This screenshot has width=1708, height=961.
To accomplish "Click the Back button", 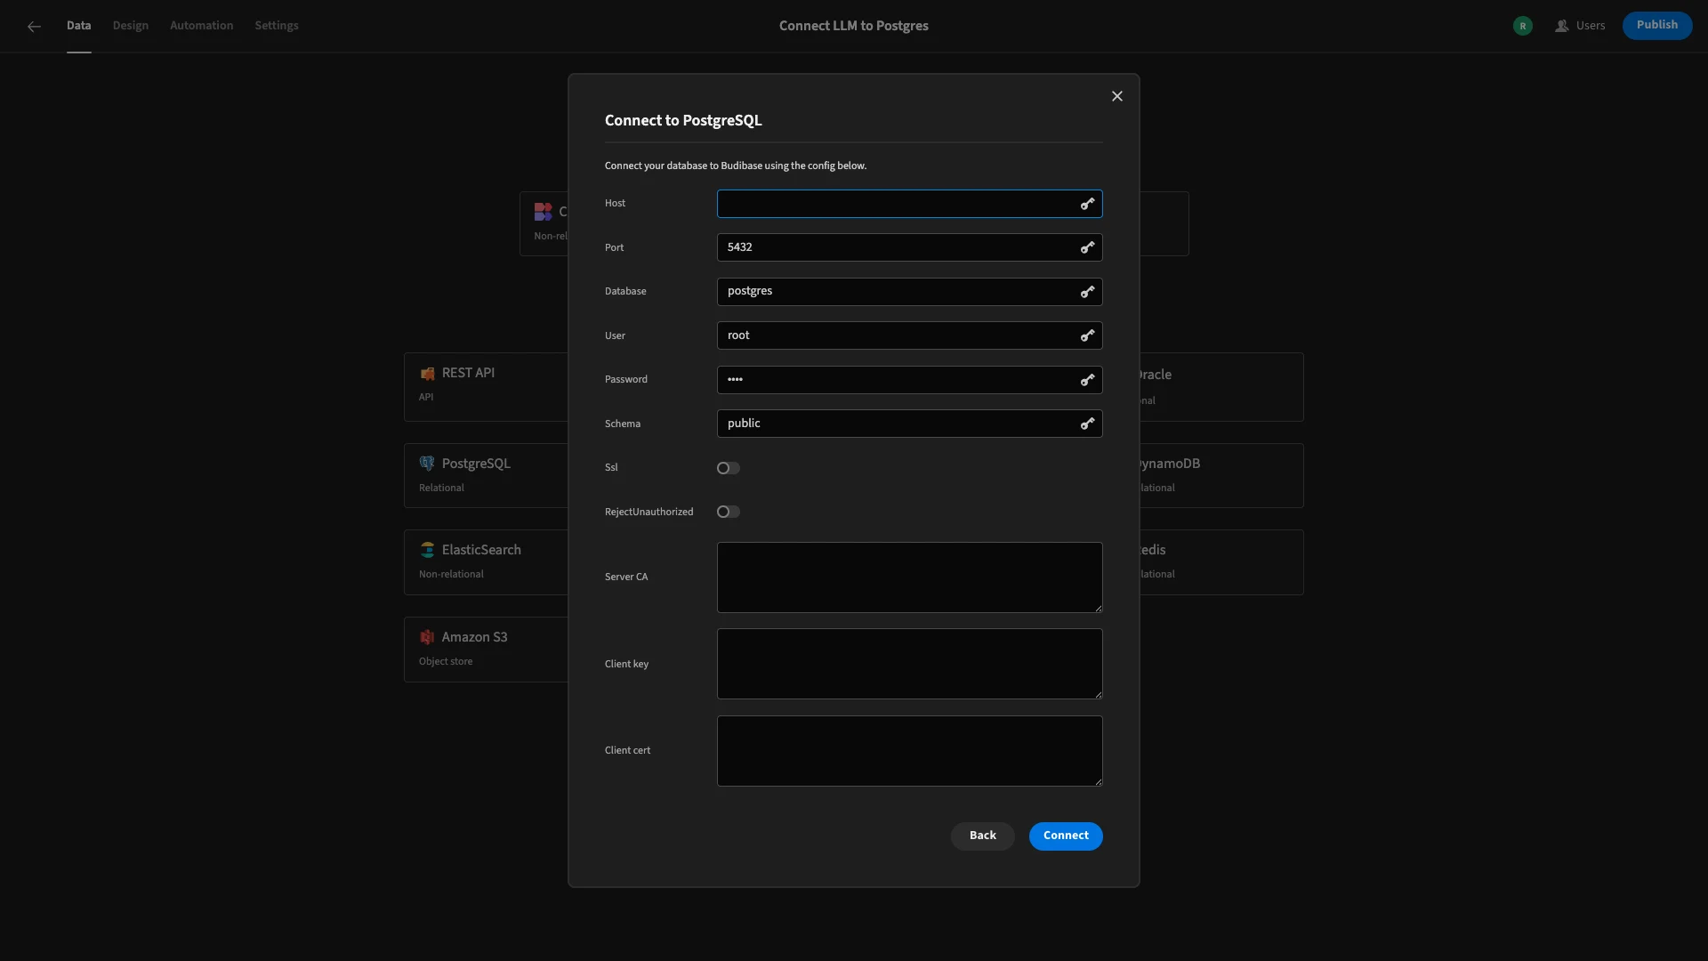I will (x=983, y=836).
